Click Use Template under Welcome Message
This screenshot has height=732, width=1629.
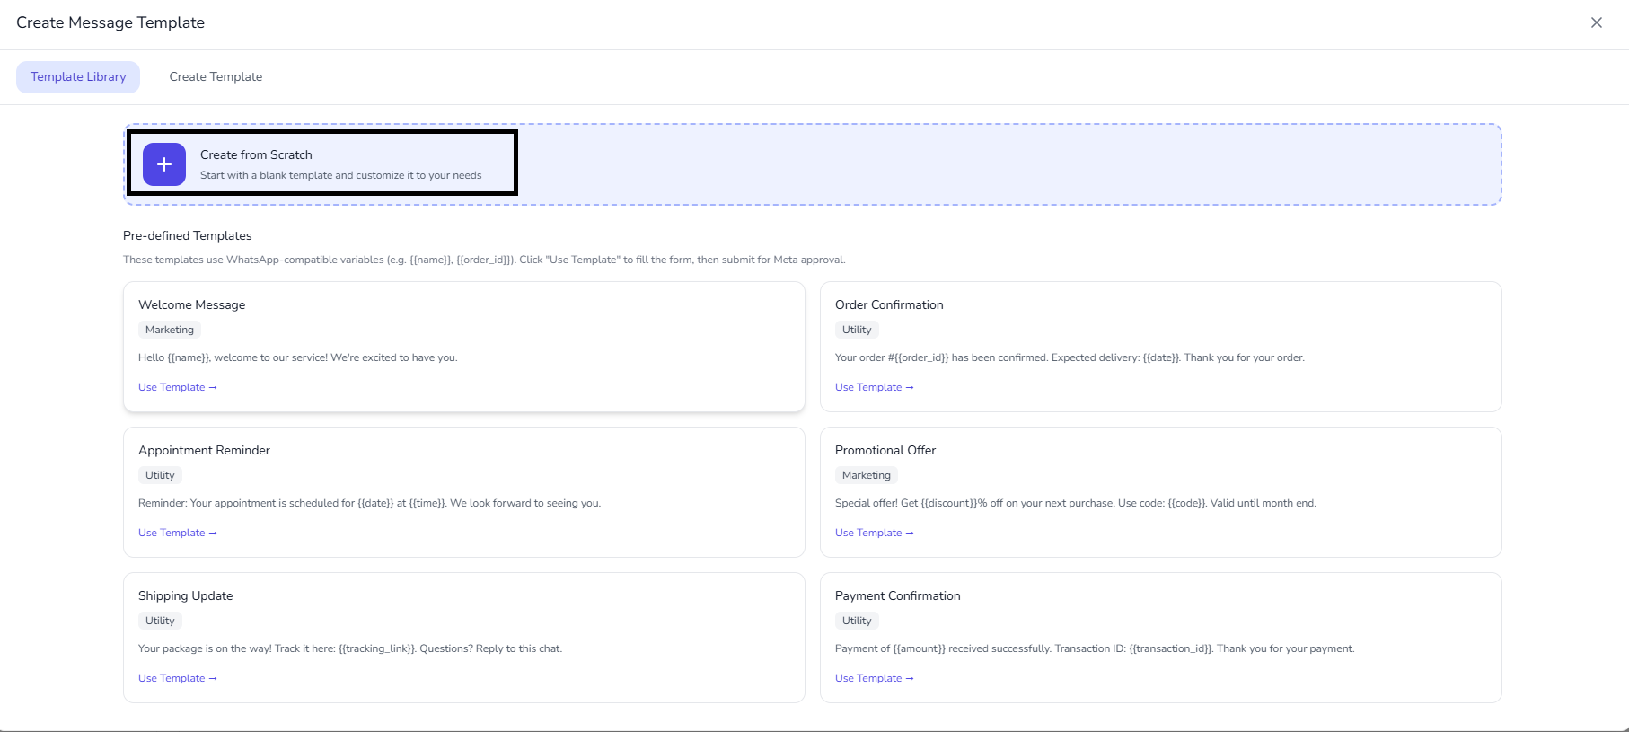pyautogui.click(x=177, y=387)
